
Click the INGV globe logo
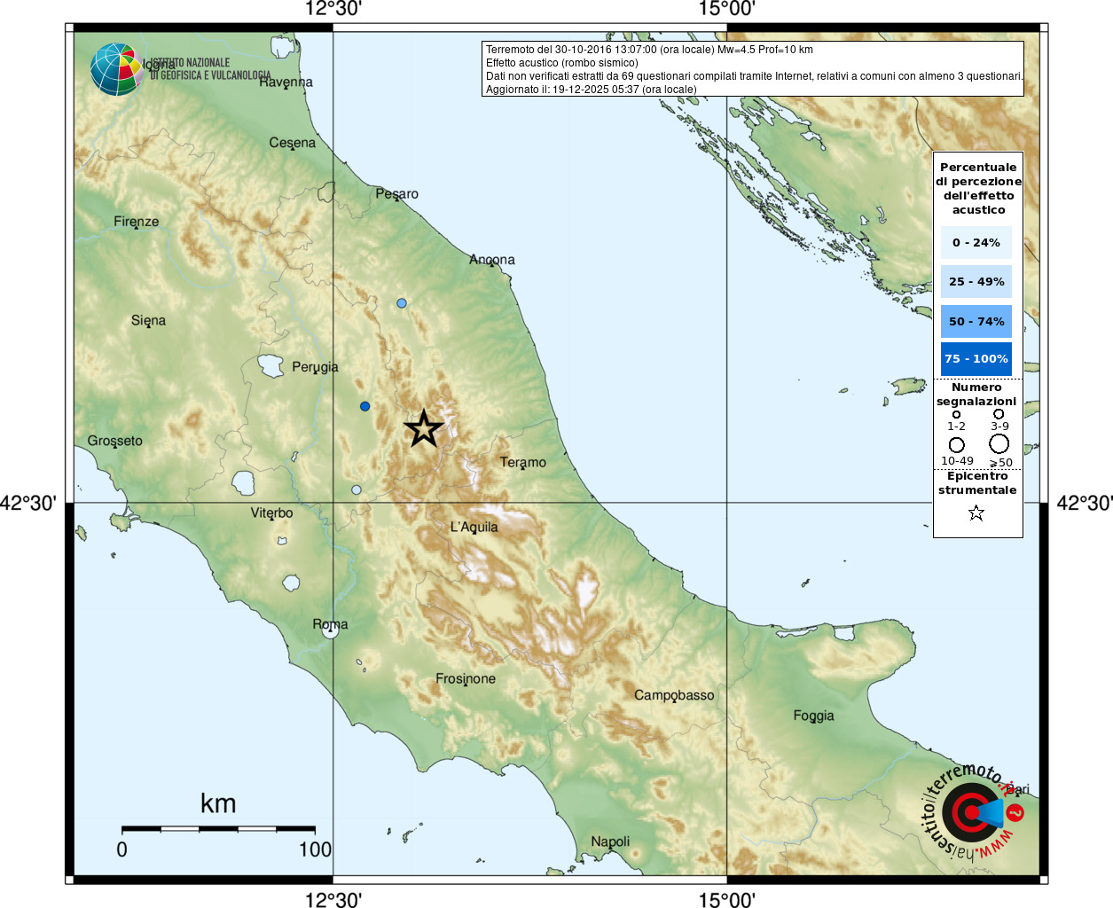coord(116,69)
